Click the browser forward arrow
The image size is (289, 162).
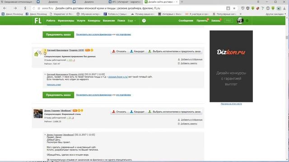15,8
